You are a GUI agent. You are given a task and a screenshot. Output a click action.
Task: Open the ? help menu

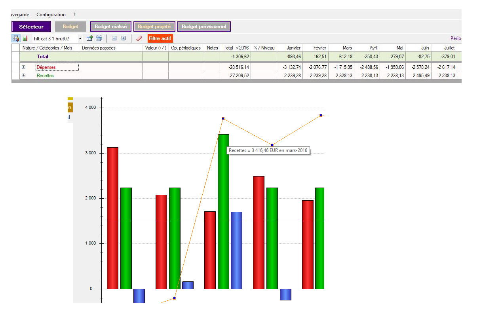click(74, 15)
